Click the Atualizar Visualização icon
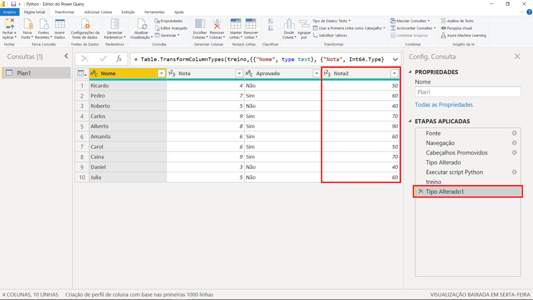The height and width of the screenshot is (300, 533). (142, 24)
